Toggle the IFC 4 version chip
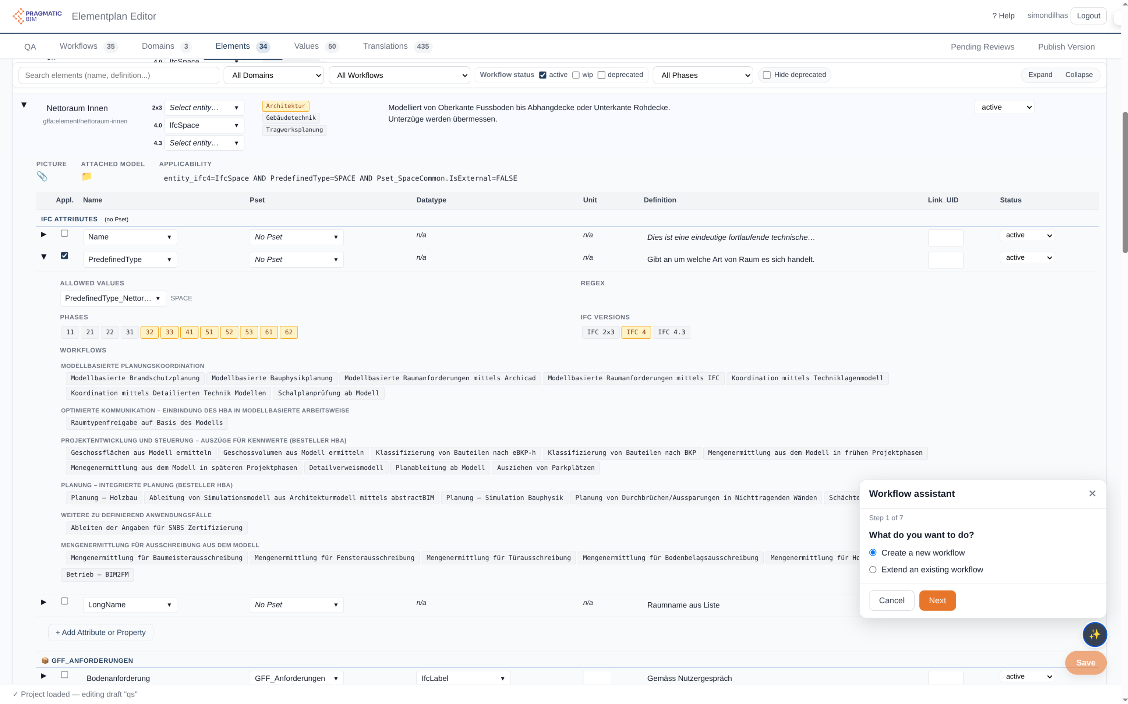 click(x=636, y=332)
